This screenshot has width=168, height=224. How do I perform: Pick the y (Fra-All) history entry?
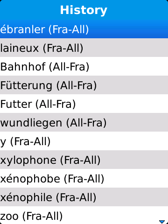84,141
